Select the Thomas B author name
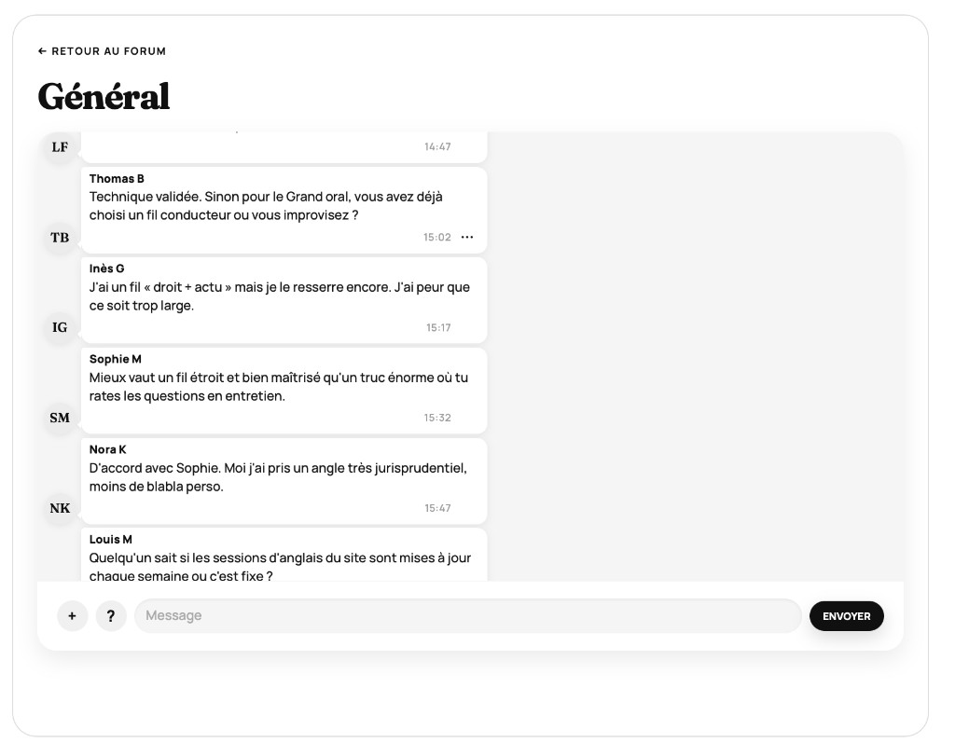This screenshot has height=756, width=955. pyautogui.click(x=117, y=178)
